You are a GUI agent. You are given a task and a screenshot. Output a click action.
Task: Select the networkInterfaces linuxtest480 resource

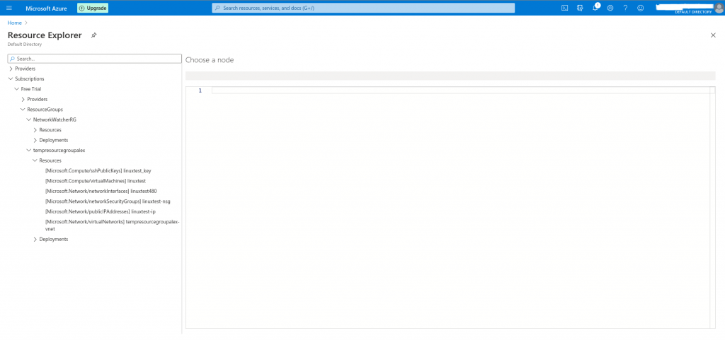(101, 191)
